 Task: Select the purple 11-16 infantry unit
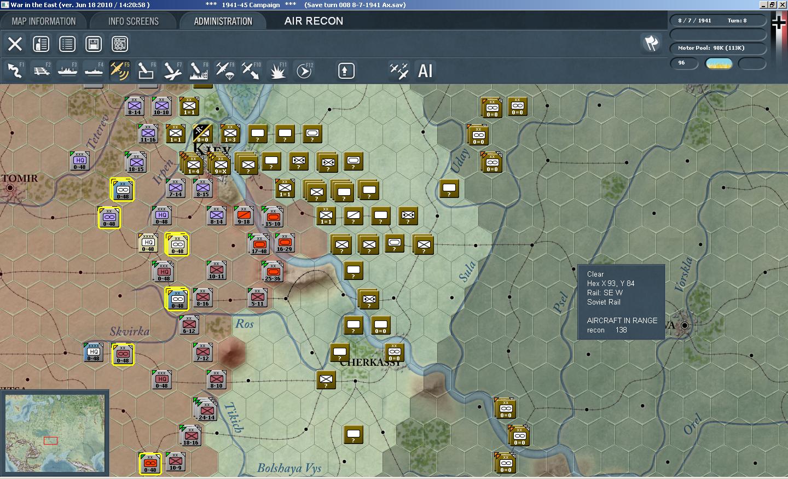[148, 133]
